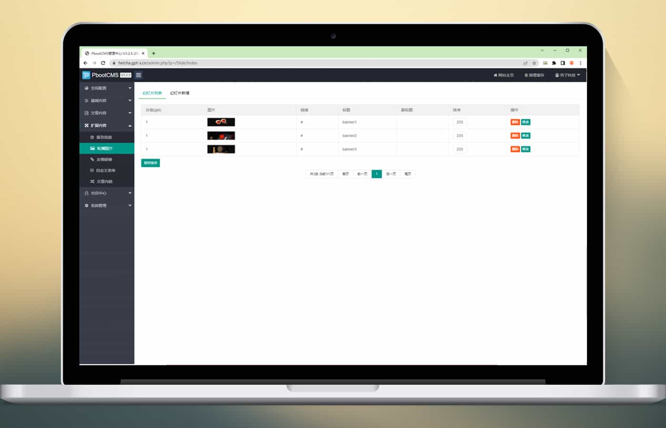Viewport: 666px width, 428px height.
Task: Click the sort field in banner3 row
Action: (460, 149)
